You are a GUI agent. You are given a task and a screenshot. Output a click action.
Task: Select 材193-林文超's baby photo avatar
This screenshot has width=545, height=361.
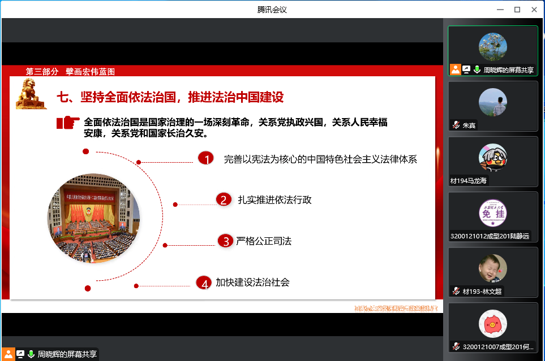(492, 268)
